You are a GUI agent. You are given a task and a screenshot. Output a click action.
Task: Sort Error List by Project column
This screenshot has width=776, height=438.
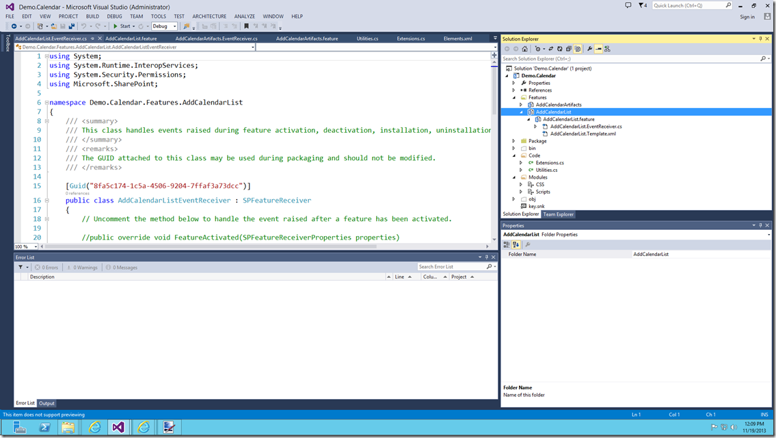(472, 277)
